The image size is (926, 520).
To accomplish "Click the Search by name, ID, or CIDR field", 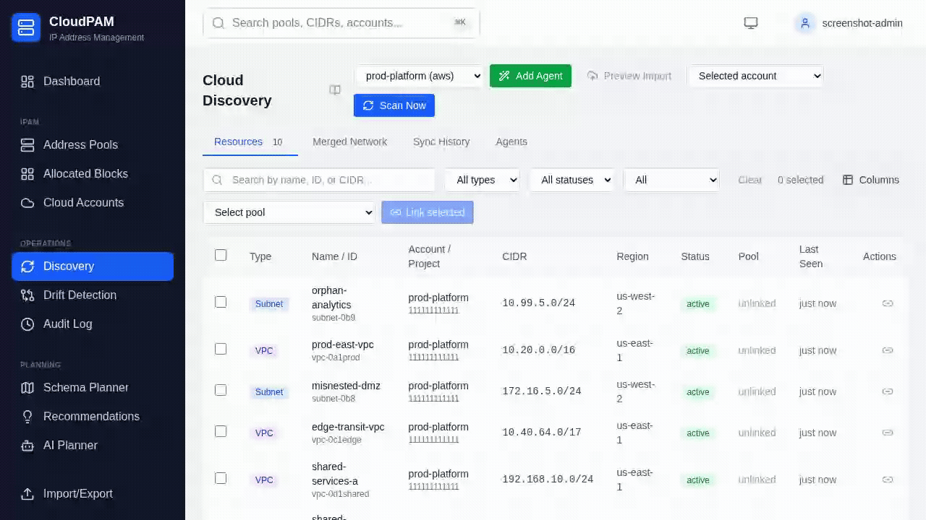I will coord(319,180).
